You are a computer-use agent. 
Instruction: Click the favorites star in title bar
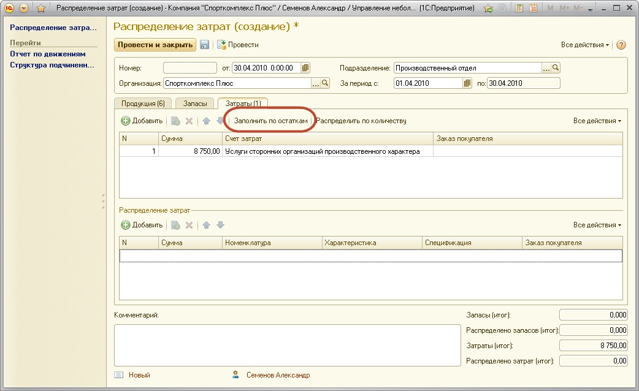41,9
